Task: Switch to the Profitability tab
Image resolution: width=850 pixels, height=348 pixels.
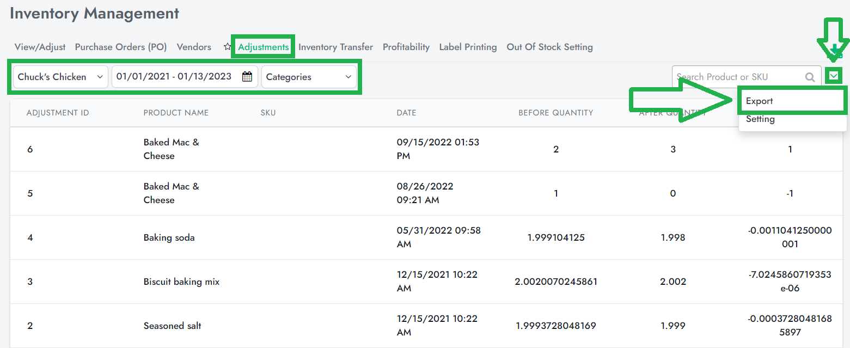Action: point(406,47)
